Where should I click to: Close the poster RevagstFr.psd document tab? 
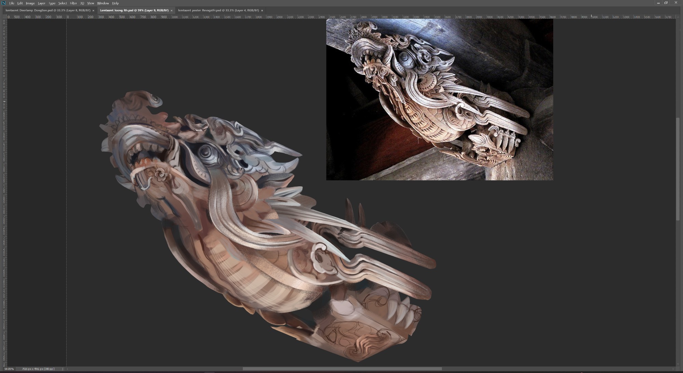pyautogui.click(x=262, y=11)
